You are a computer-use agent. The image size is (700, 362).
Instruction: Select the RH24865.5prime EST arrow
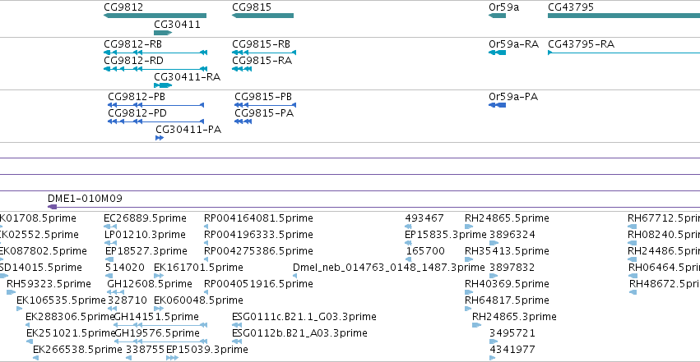(469, 227)
